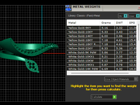The width and height of the screenshot is (140, 105).
Task: Select the White Gold:14K PdW row
Action: click(x=101, y=69)
